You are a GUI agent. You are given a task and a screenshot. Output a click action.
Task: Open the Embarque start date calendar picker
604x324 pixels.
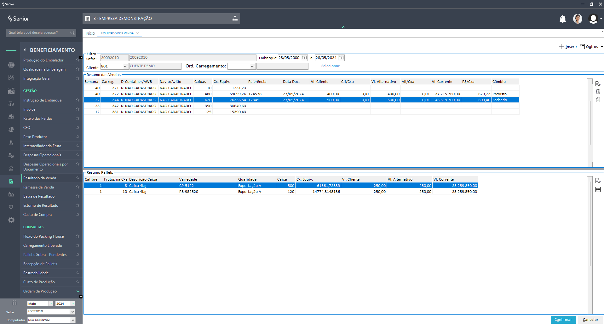304,58
